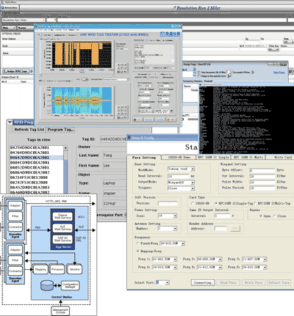Click the Pulse Period input field
294x316 pixels.
262,188
